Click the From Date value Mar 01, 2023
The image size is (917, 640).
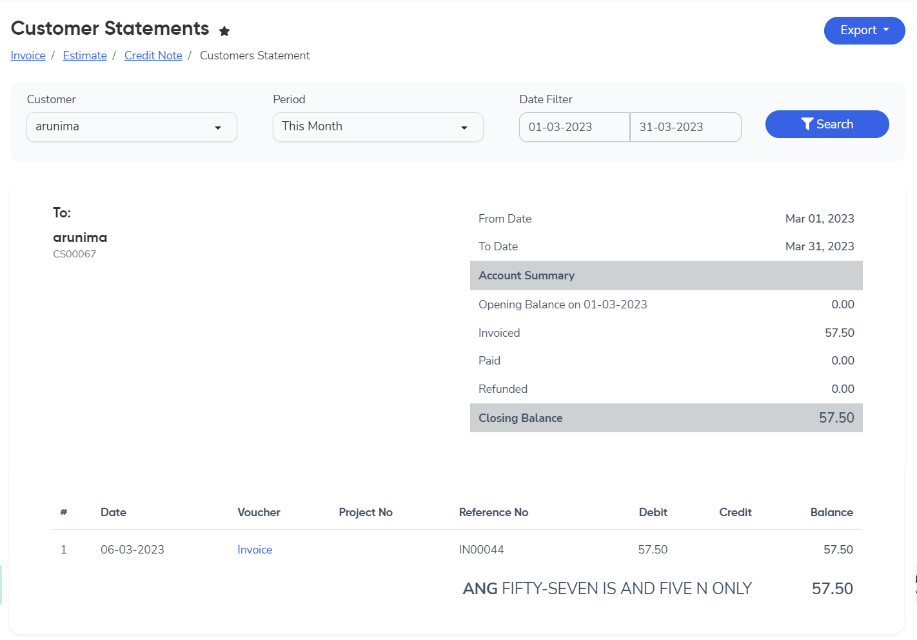tap(820, 219)
